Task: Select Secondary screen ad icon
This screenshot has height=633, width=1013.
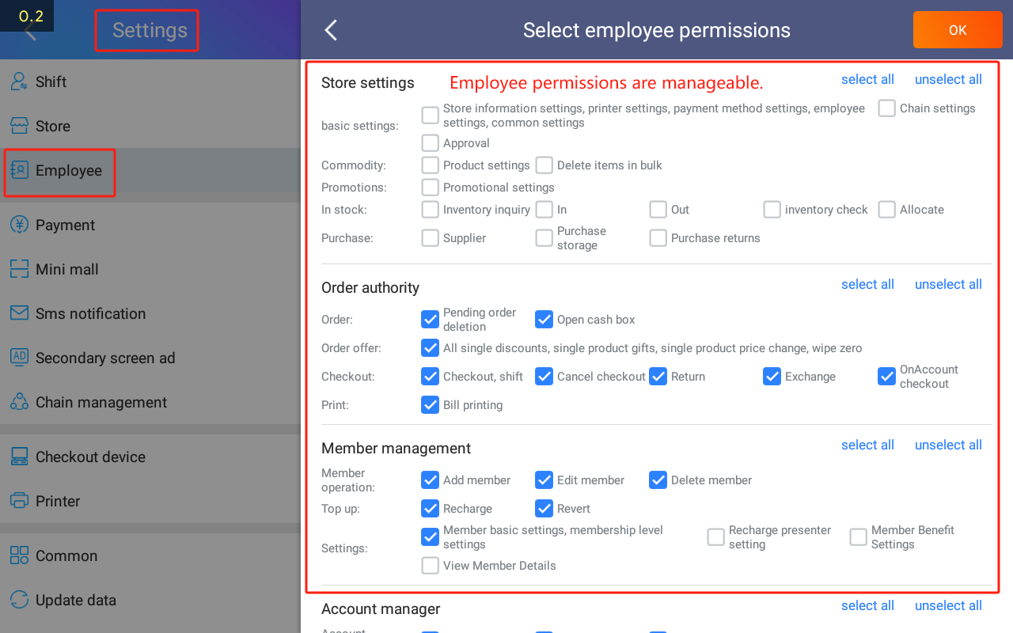Action: (x=20, y=357)
